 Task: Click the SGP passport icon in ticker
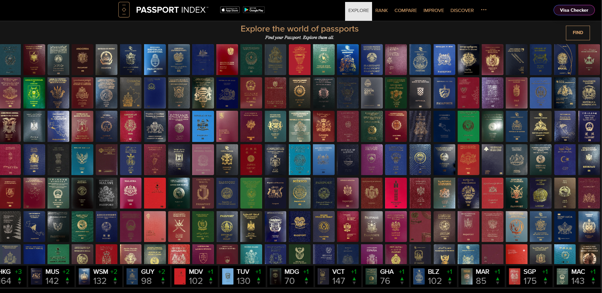click(514, 276)
